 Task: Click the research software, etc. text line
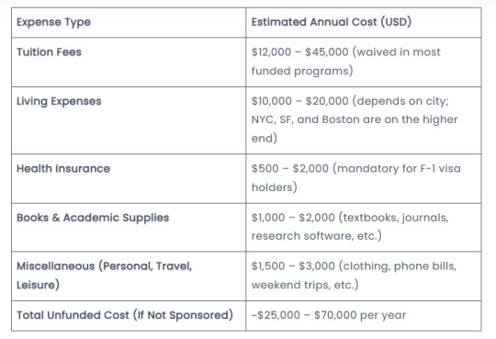[x=317, y=236]
